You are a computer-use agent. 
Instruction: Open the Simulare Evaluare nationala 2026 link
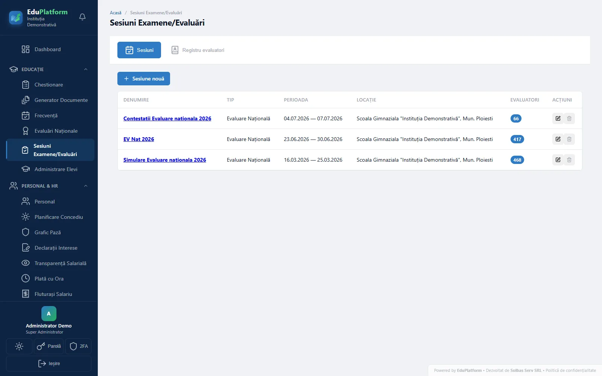(165, 160)
